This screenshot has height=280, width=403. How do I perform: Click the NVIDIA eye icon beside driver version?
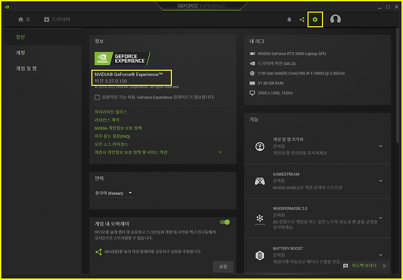point(253,63)
